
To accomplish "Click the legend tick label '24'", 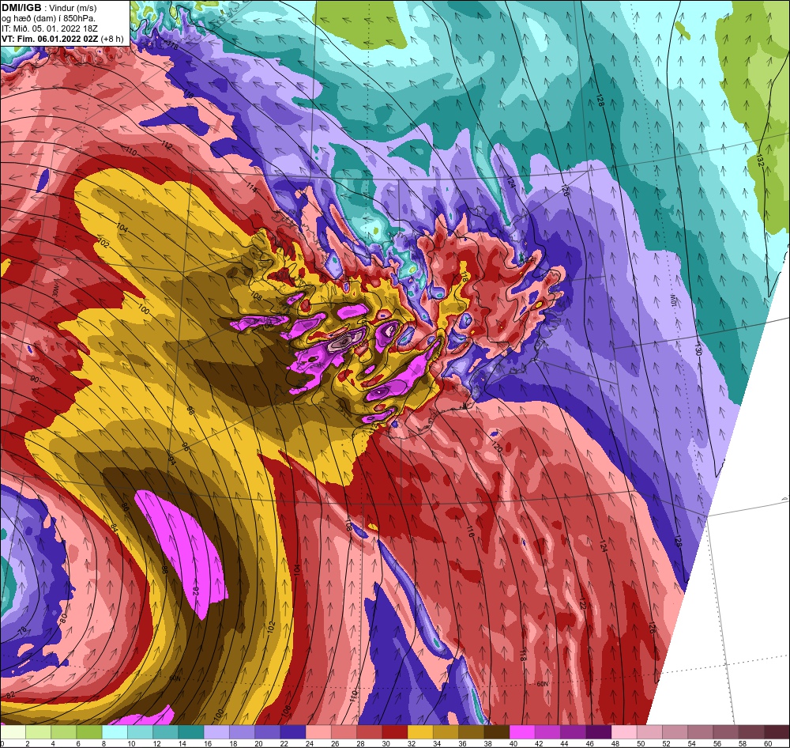I will 310,743.
